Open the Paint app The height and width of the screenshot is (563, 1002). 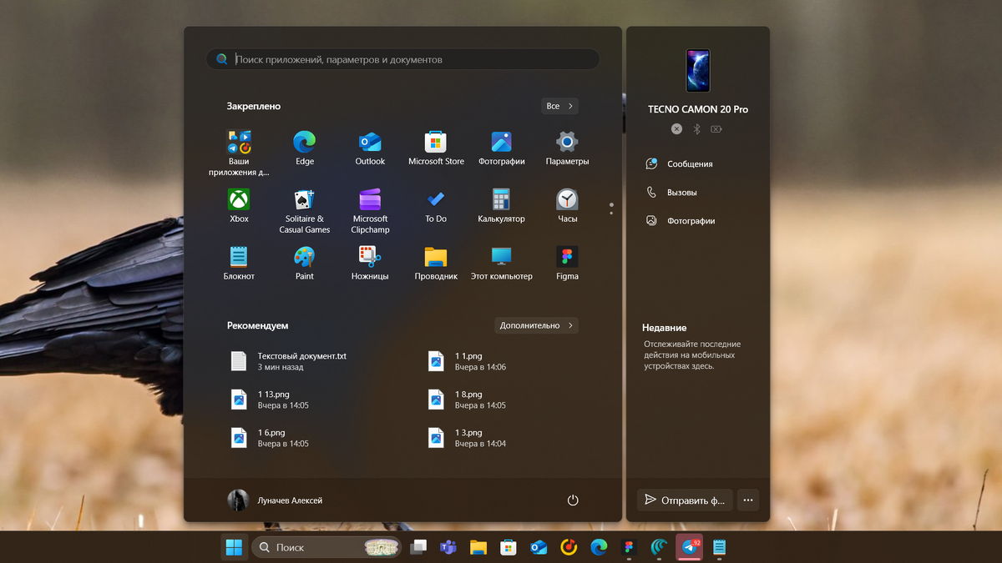305,263
